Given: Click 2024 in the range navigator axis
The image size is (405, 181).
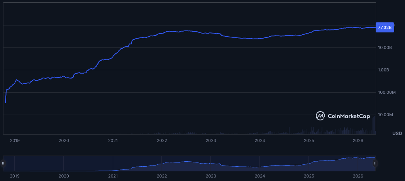Looking at the screenshot, I should (260, 176).
